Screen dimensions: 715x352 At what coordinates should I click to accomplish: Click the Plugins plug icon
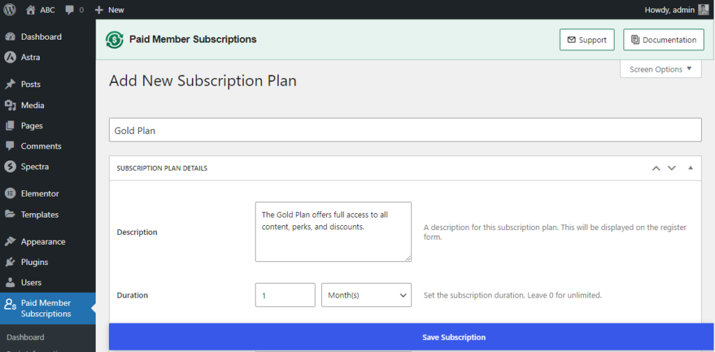point(10,262)
